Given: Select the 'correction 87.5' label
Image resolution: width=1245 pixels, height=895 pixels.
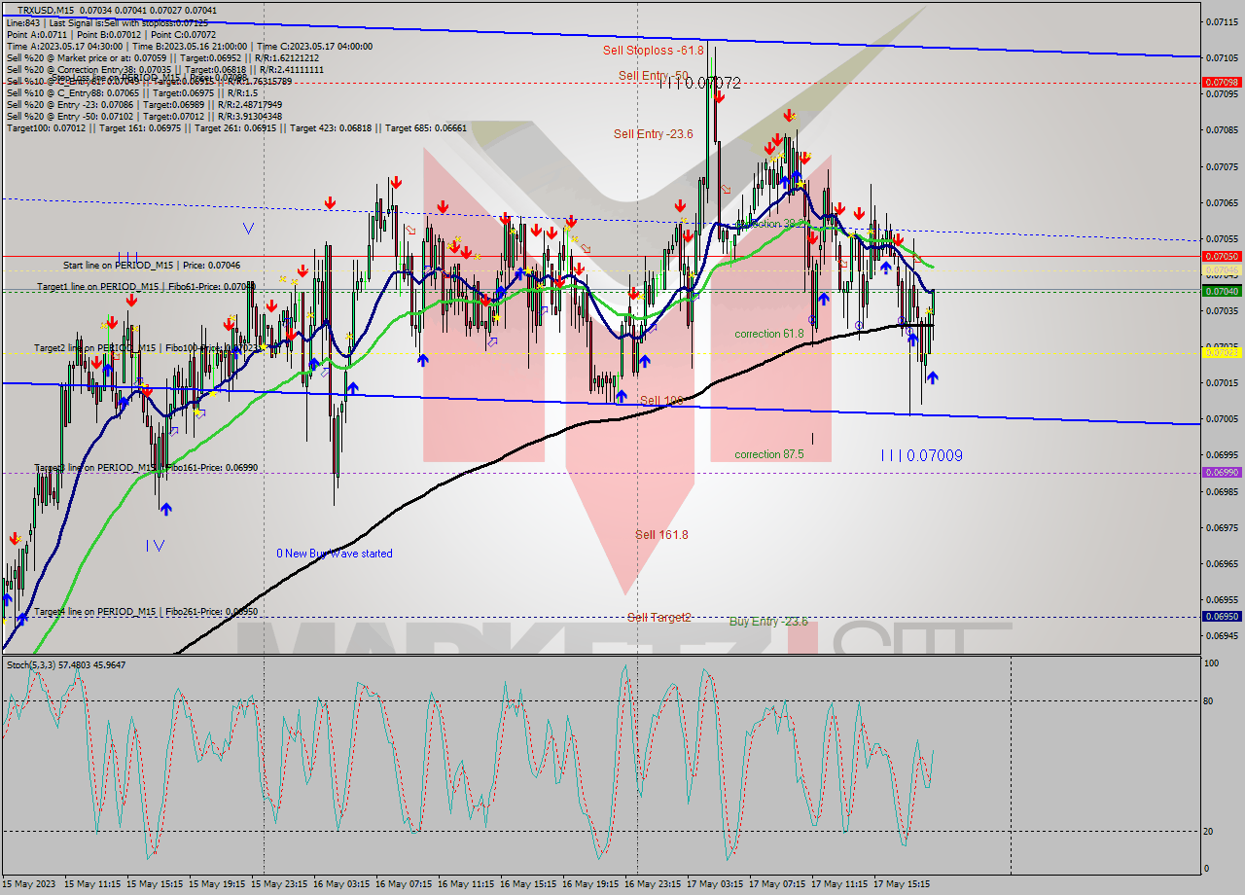Looking at the screenshot, I should coord(769,454).
